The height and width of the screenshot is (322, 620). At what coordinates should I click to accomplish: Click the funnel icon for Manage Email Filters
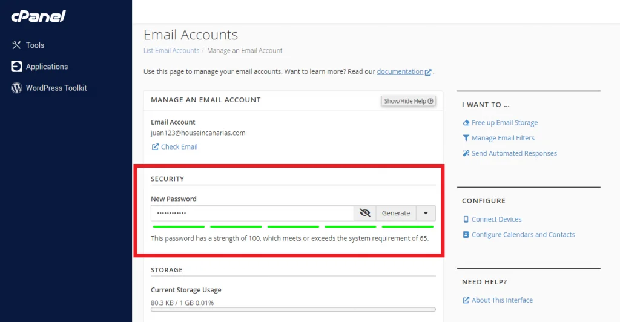pyautogui.click(x=466, y=138)
